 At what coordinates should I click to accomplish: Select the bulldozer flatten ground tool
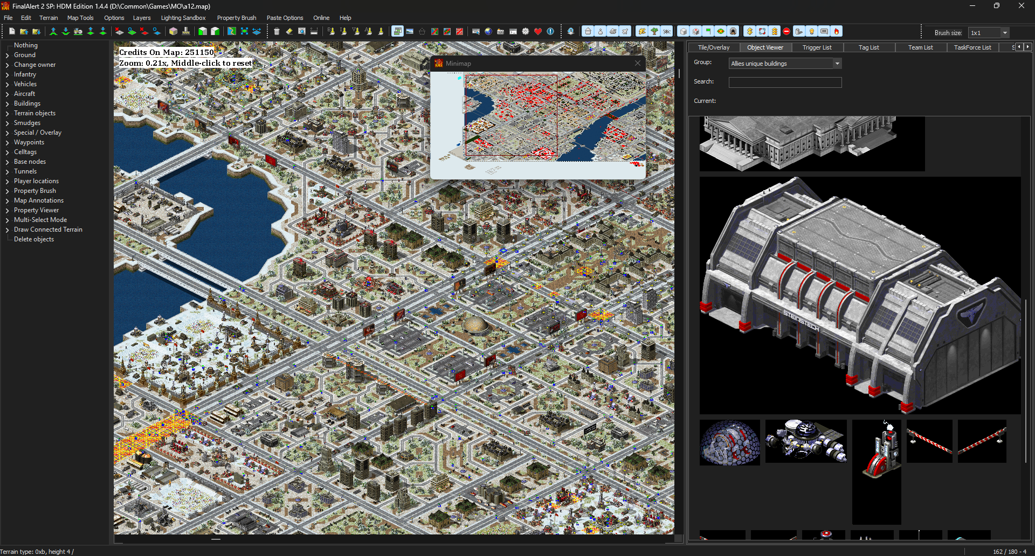pyautogui.click(x=78, y=32)
